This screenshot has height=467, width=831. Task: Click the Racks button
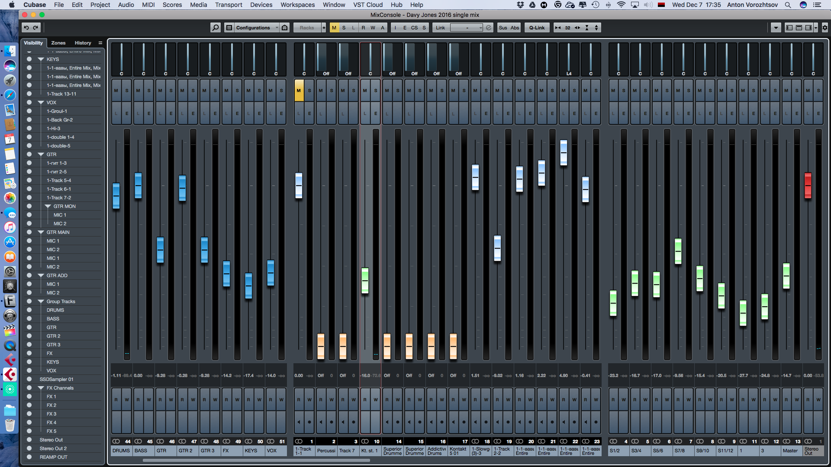pos(307,28)
